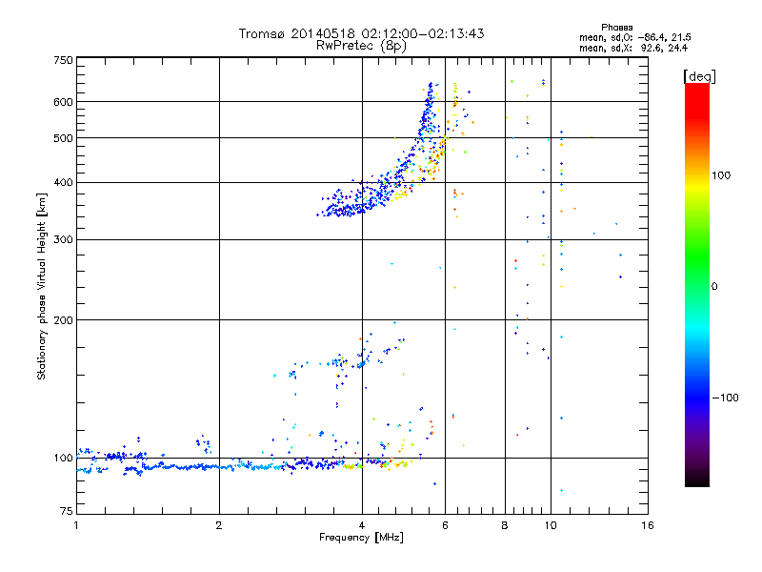Click the x-axis label '2'
The width and height of the screenshot is (762, 572).
tap(219, 525)
